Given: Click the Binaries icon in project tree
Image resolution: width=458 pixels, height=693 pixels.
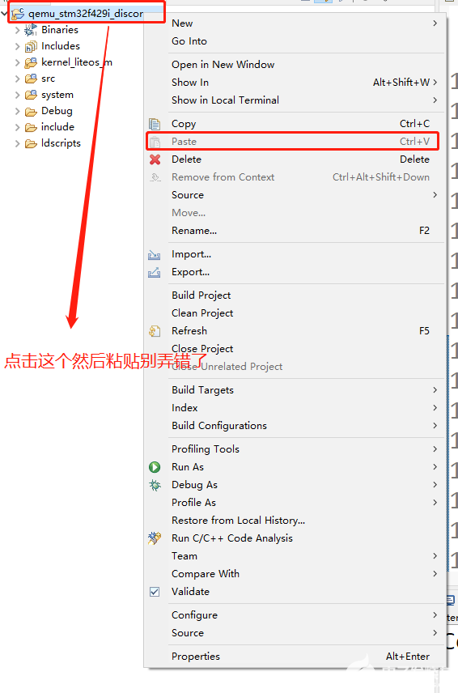Looking at the screenshot, I should (31, 30).
